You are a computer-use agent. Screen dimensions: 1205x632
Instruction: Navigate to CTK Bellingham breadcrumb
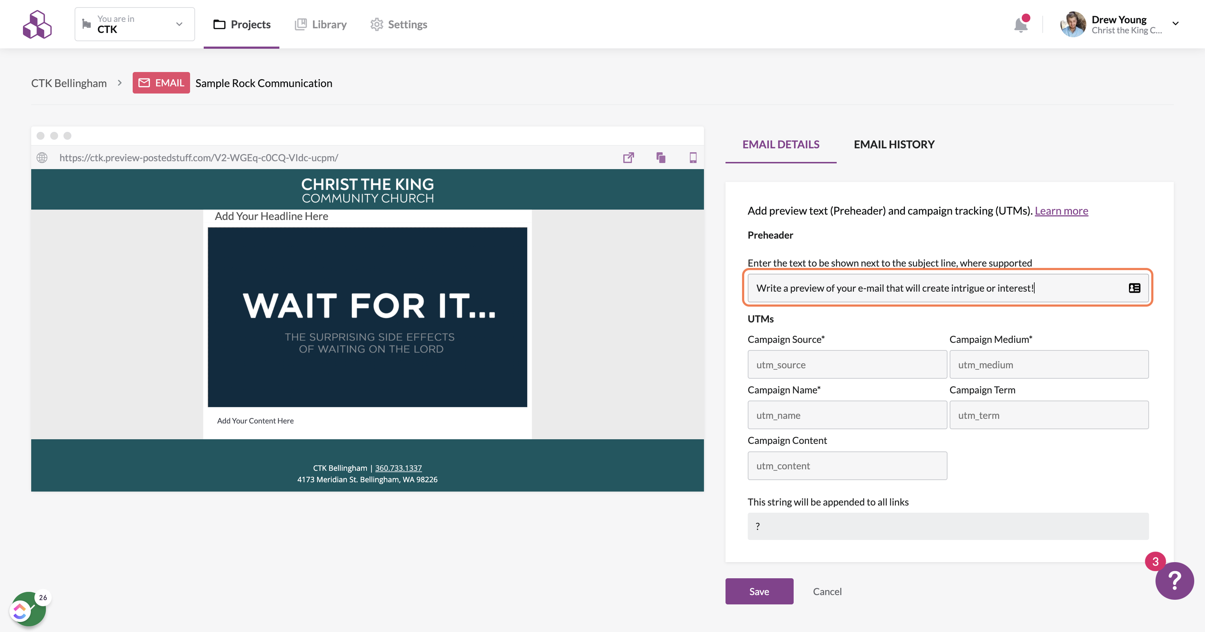coord(69,83)
